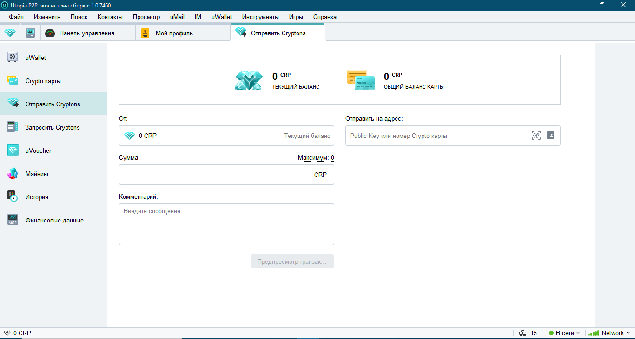Open Запросить Cryptons from sidebar
The width and height of the screenshot is (635, 339).
(53, 127)
